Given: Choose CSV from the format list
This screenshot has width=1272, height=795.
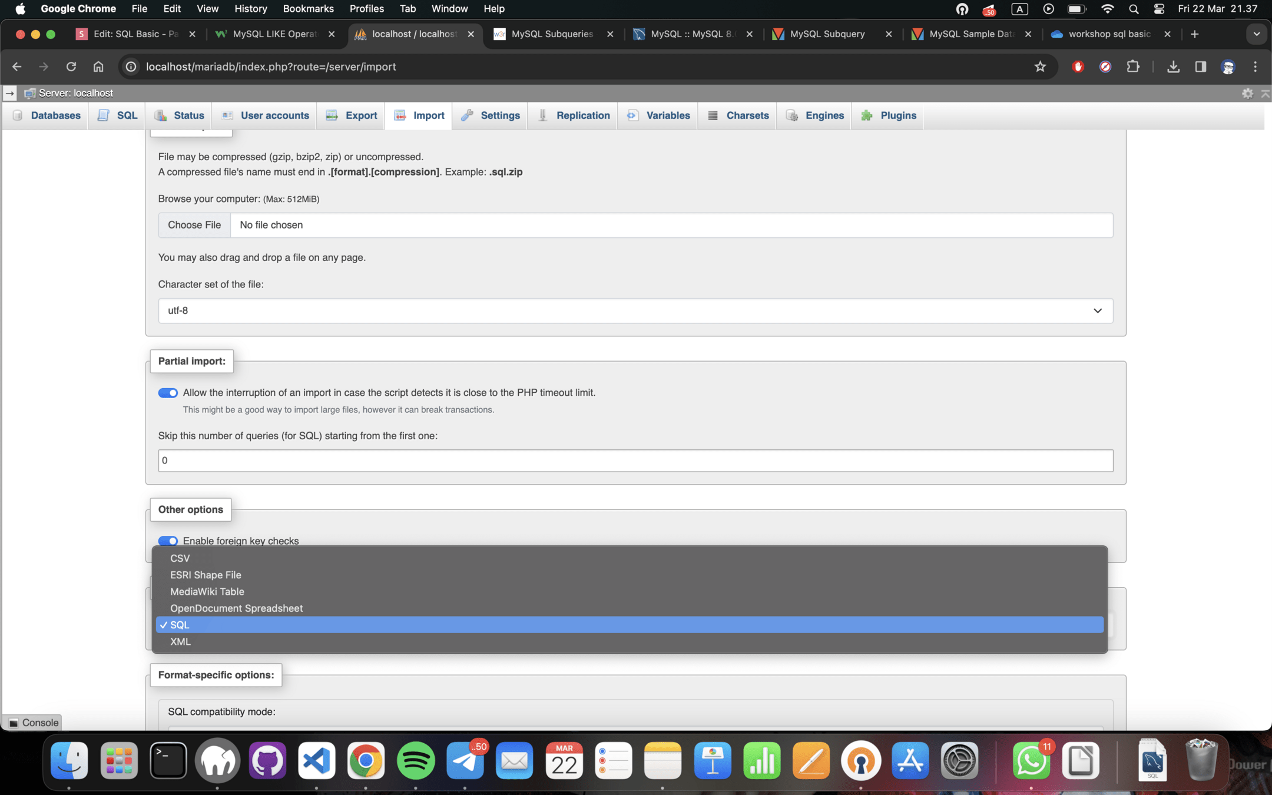Looking at the screenshot, I should point(180,558).
